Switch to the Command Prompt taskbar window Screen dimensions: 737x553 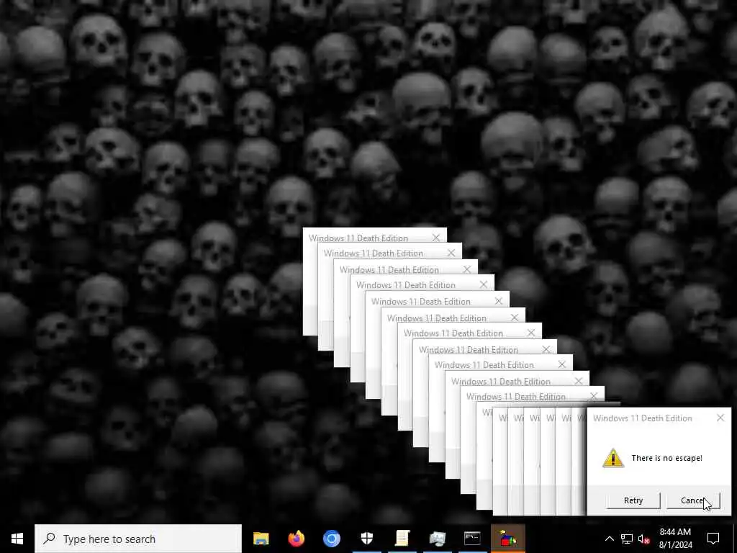pos(472,539)
